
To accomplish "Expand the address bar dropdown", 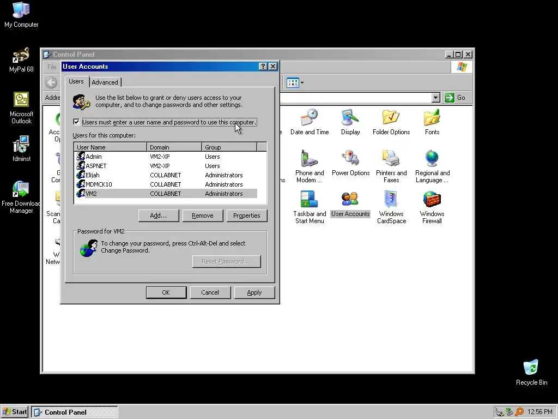I will pos(435,98).
